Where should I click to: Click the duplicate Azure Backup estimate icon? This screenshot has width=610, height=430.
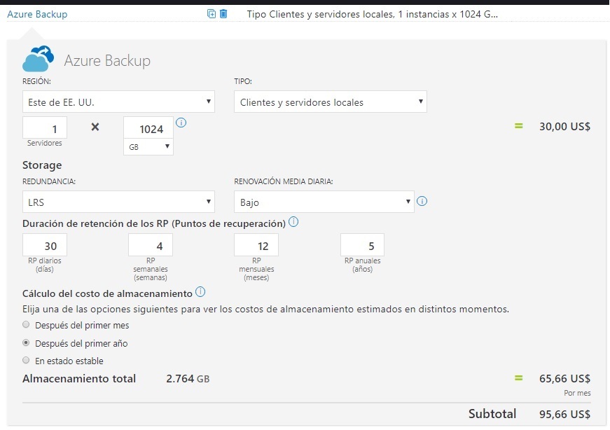[x=212, y=13]
